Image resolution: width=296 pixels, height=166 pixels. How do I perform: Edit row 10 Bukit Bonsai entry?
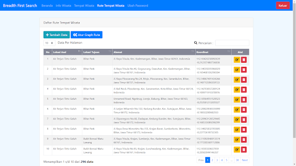click(x=237, y=149)
